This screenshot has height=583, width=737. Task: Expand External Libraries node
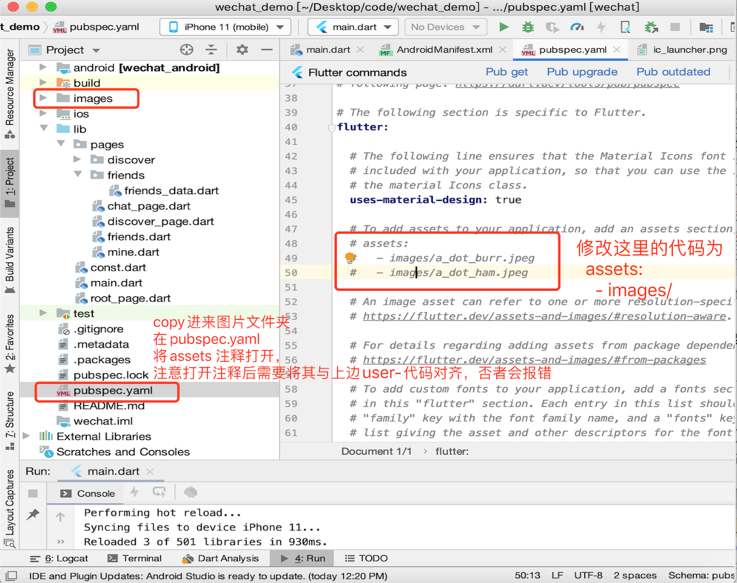26,436
